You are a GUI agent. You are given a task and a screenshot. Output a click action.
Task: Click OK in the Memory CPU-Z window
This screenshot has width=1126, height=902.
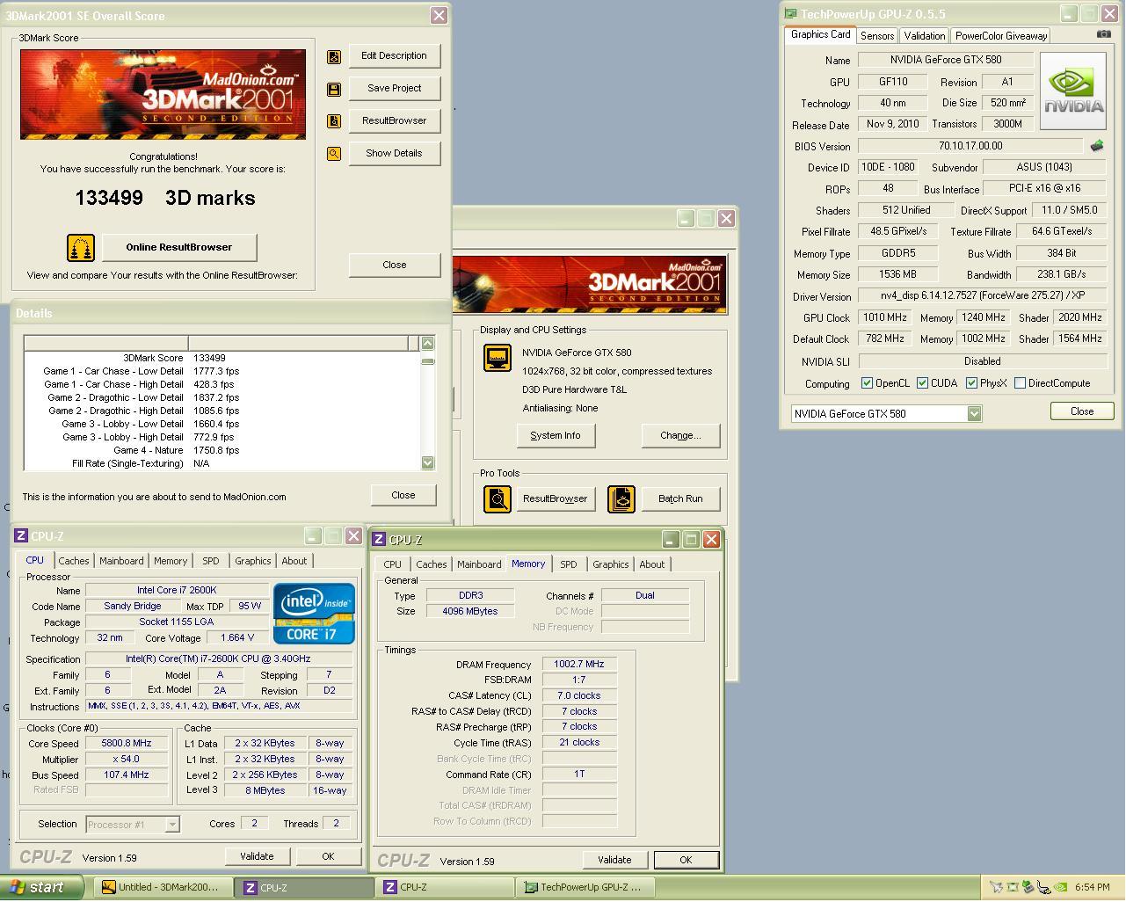click(686, 860)
